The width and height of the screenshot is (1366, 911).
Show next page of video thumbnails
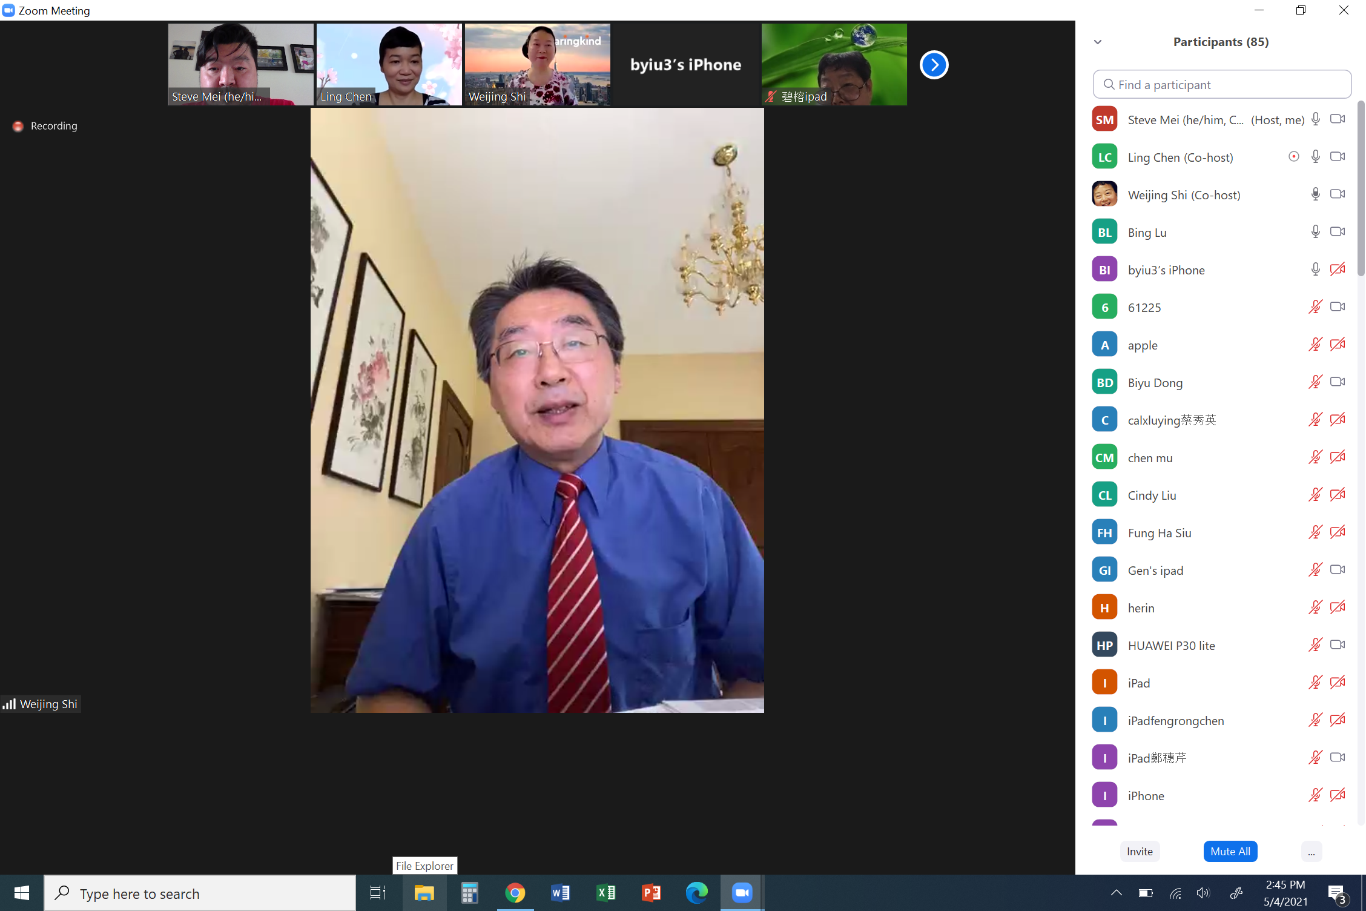tap(934, 65)
